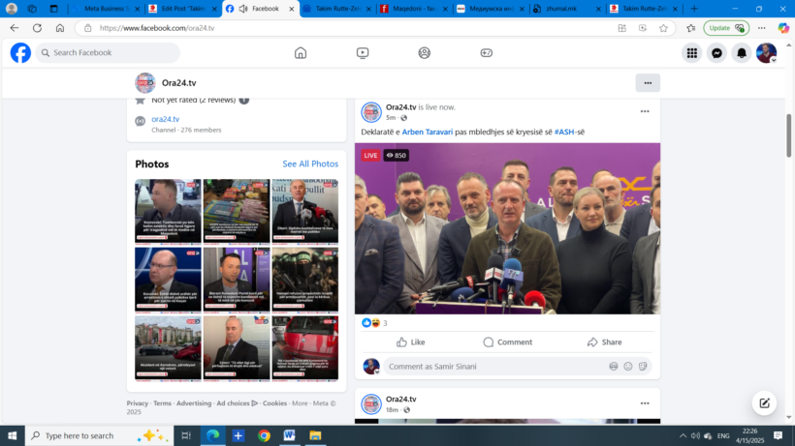
Task: Expand the More footer link
Action: tap(300, 403)
